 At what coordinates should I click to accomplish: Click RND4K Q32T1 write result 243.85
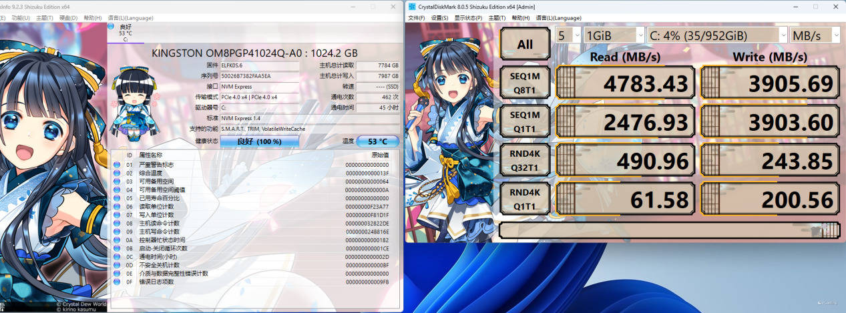pyautogui.click(x=769, y=161)
